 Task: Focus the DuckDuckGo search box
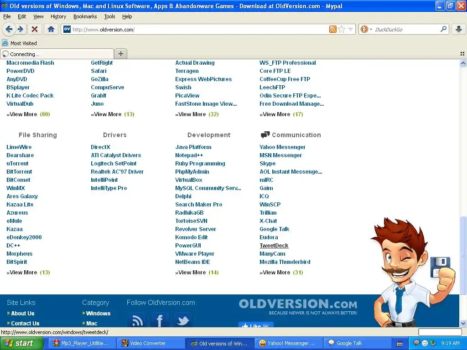(x=406, y=29)
